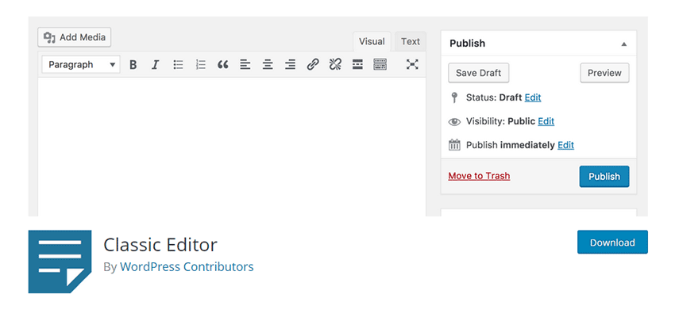Click inside the editor content area
Image resolution: width=675 pixels, height=317 pixels.
(x=230, y=143)
